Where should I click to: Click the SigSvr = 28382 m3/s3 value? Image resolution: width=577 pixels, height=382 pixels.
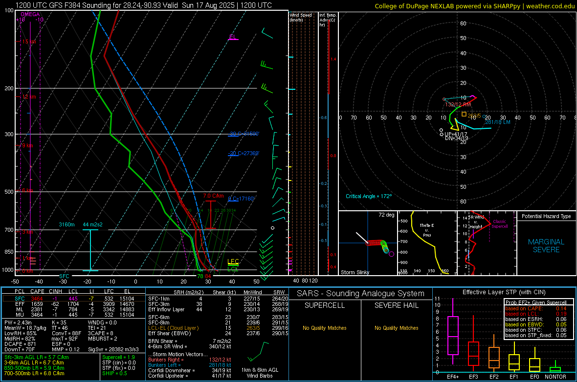pos(113,349)
